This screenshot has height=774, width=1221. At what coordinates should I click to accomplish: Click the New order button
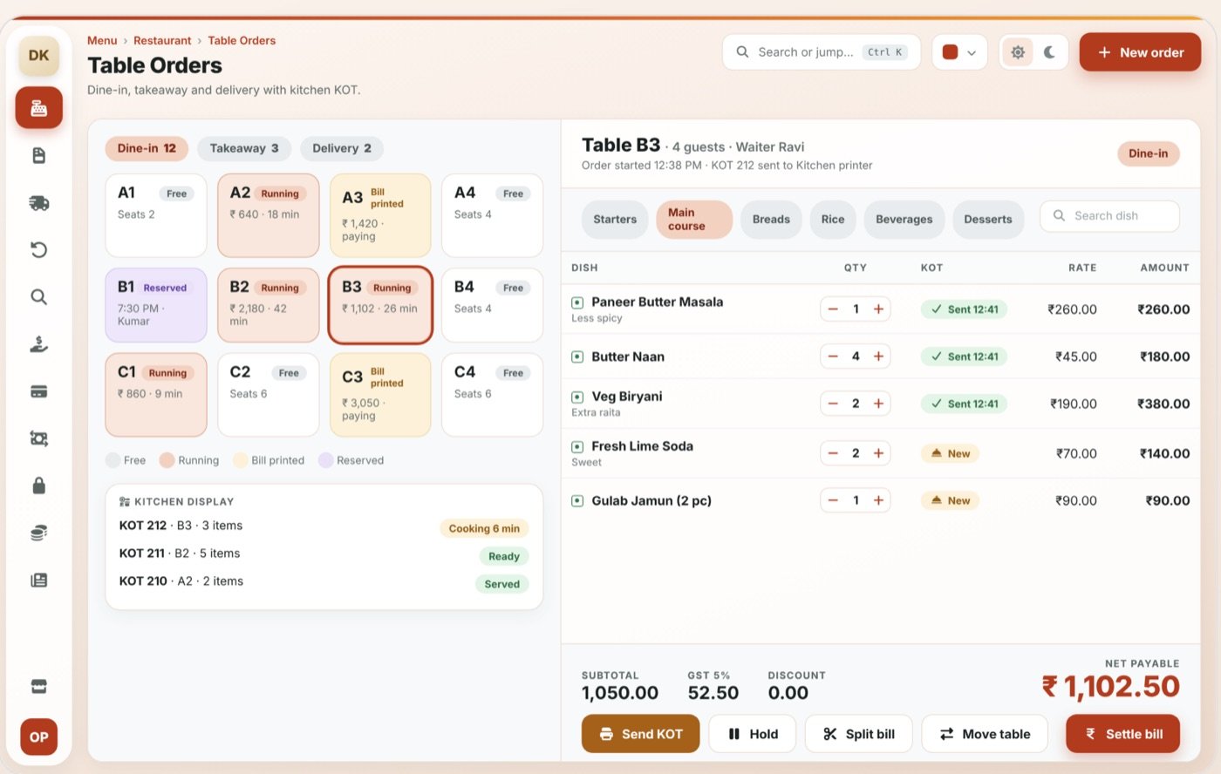pos(1140,52)
